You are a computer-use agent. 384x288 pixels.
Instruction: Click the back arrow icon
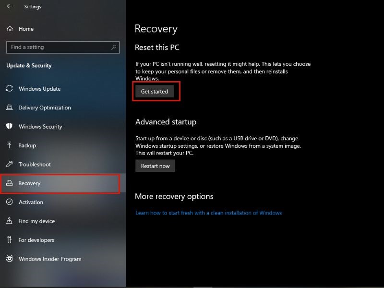[x=10, y=6]
